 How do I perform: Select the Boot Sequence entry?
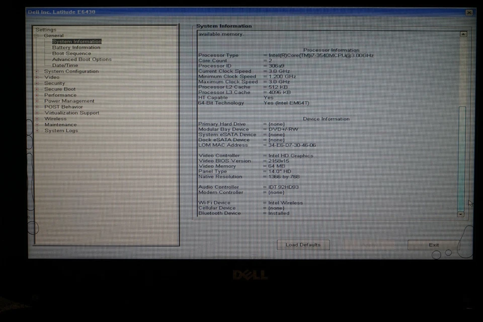(x=70, y=53)
